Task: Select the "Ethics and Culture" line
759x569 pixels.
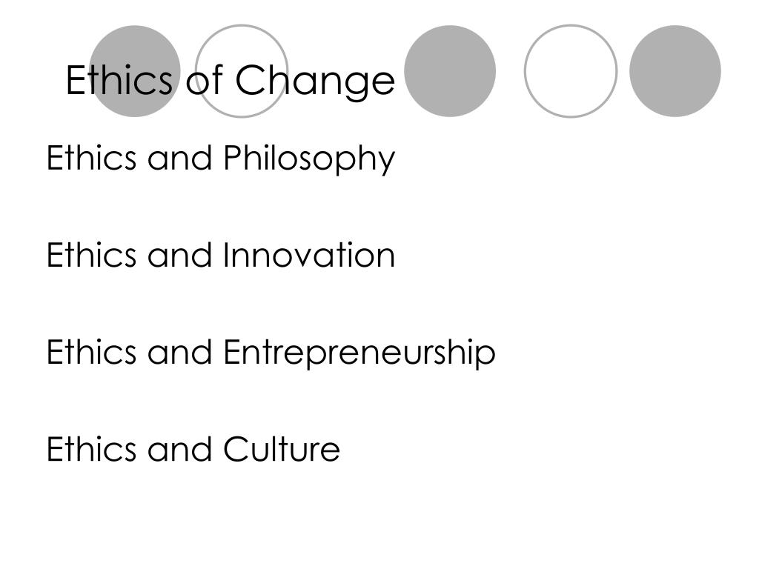Action: [x=193, y=449]
